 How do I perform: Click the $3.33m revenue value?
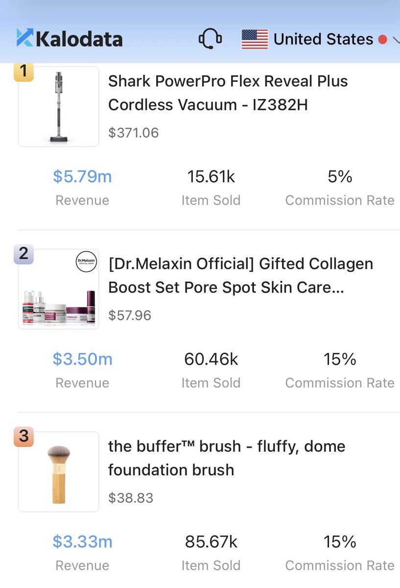(82, 541)
